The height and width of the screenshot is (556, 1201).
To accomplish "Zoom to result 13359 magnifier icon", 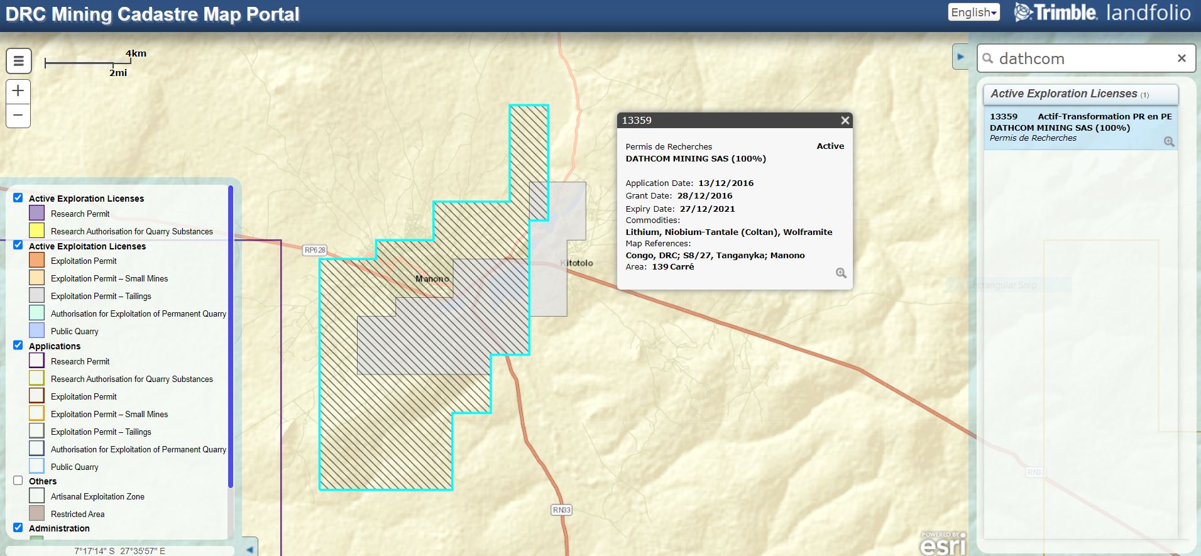I will tap(1169, 142).
